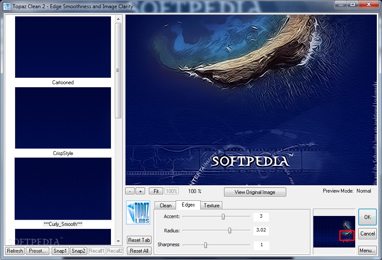Click the Refresh presets button
Viewport: 382px width, 260px height.
point(15,251)
